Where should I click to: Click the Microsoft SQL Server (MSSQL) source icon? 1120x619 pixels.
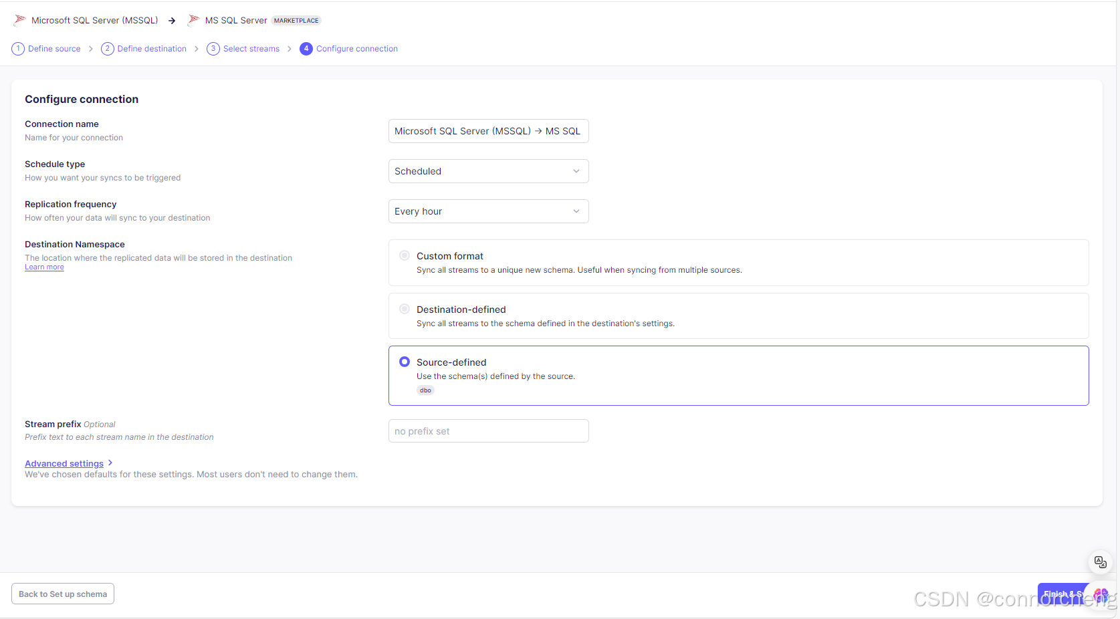[19, 20]
